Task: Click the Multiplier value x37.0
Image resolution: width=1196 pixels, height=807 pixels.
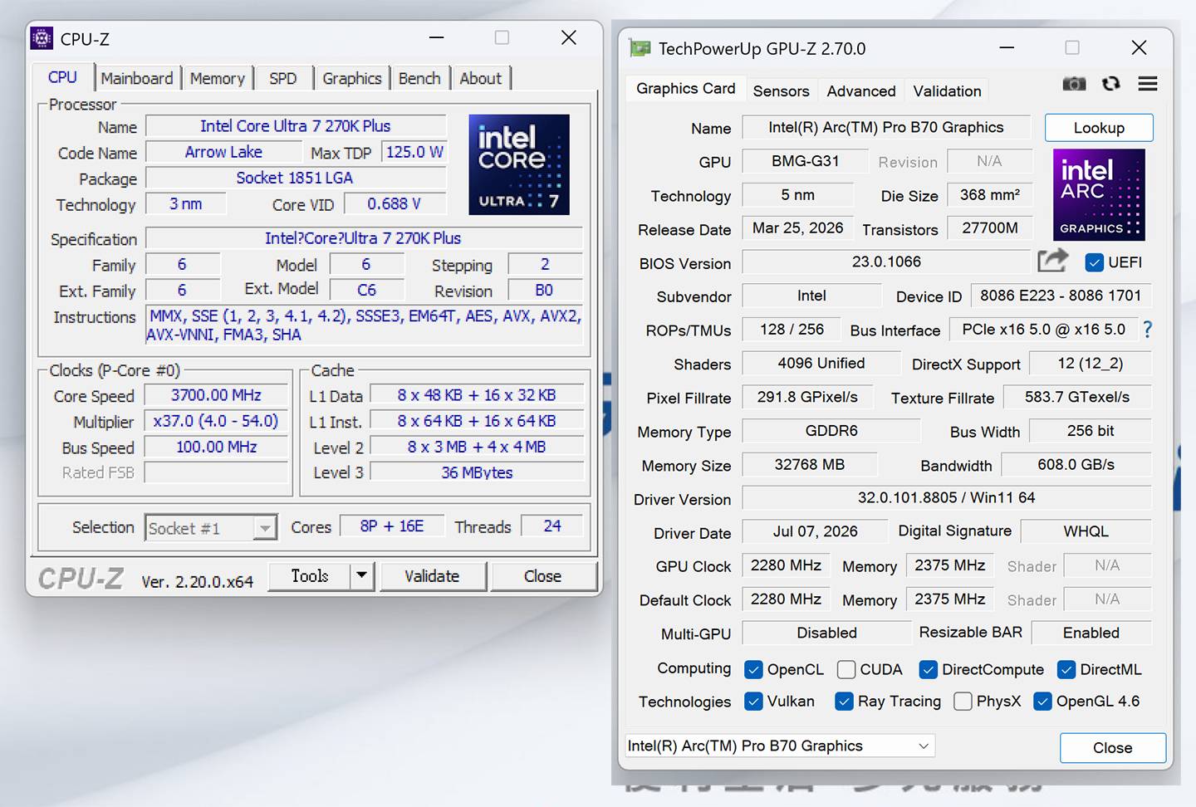Action: 216,421
